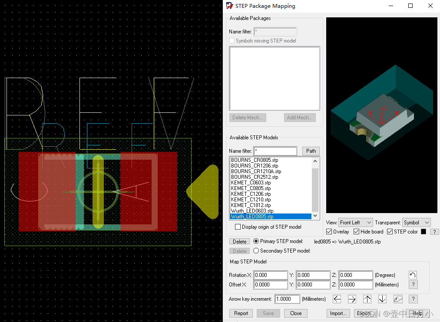Click the eye view icon near arrow keys

pos(397,299)
